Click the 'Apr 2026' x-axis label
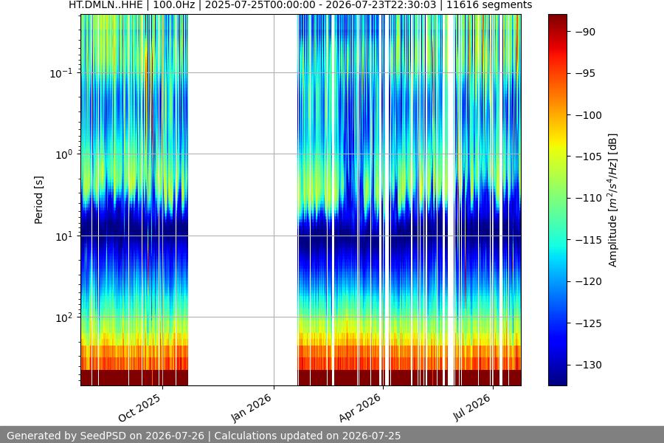 point(360,408)
